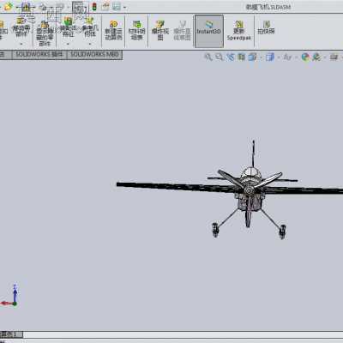Click the Zoom to Fit magnifier icon
Viewport: 343px width, 343px height.
(x=208, y=57)
